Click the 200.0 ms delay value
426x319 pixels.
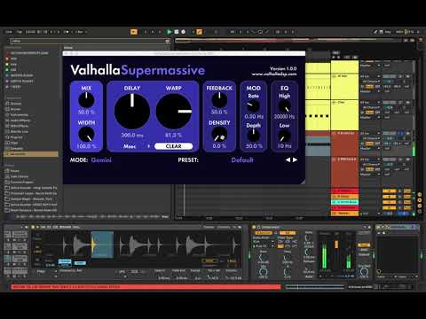tap(132, 136)
